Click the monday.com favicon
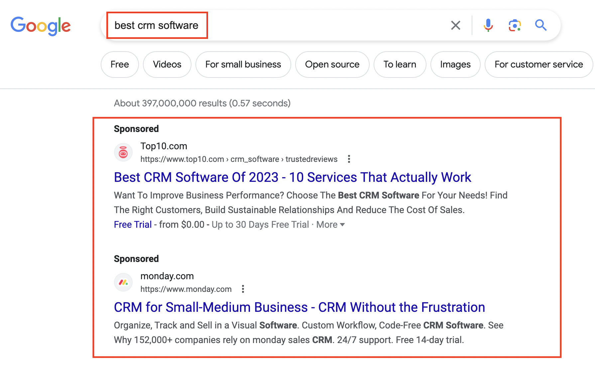The height and width of the screenshot is (367, 595). [123, 283]
